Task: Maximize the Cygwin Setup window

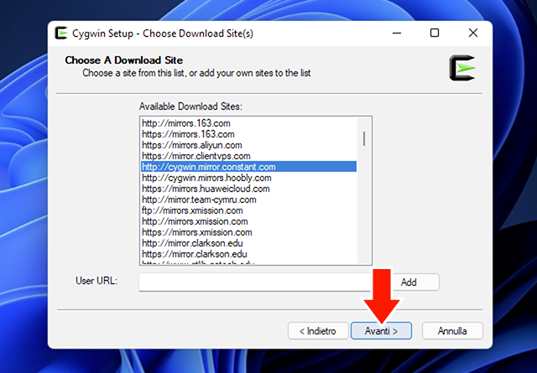Action: [434, 34]
